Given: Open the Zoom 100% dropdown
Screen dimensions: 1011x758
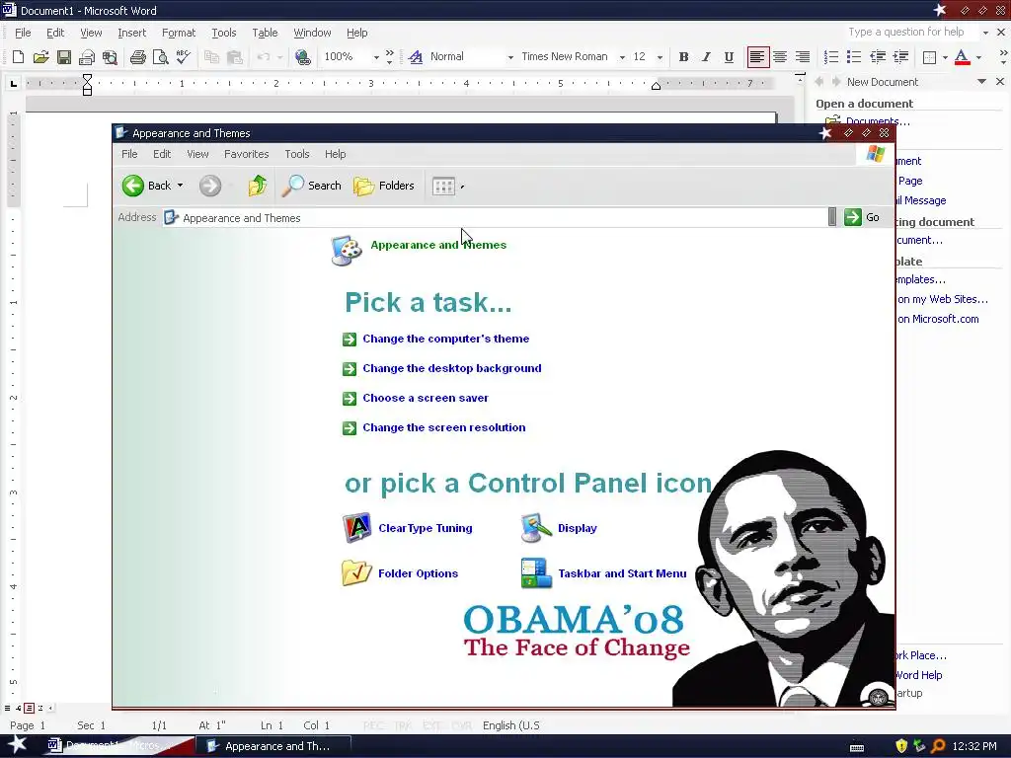Looking at the screenshot, I should point(376,57).
